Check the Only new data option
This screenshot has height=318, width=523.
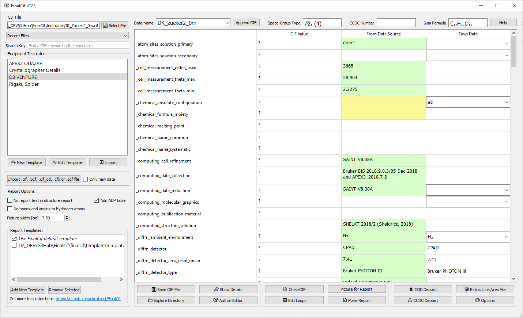click(x=86, y=179)
